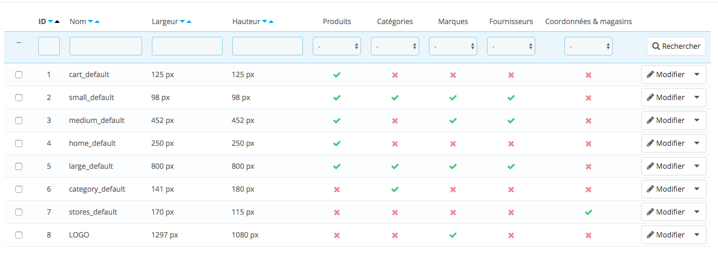718x255 pixels.
Task: Toggle Produits status for cart_default
Action: (337, 75)
